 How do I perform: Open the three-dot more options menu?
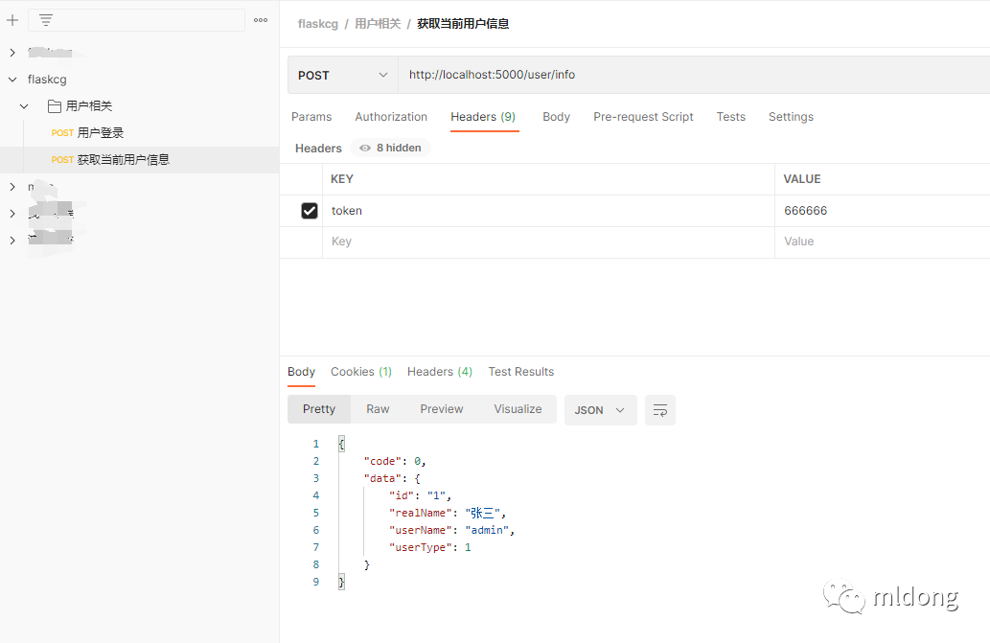(260, 19)
